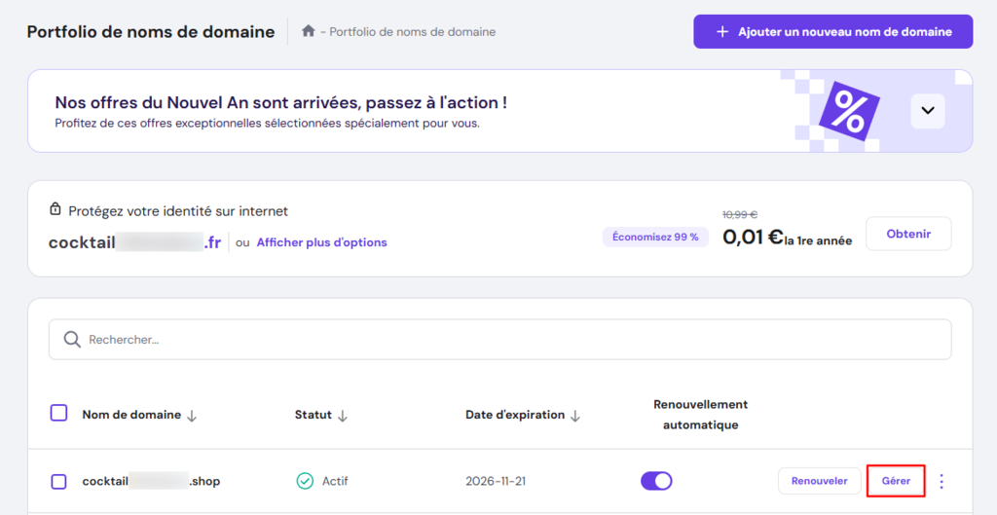Click the percent discount badge icon

[849, 113]
